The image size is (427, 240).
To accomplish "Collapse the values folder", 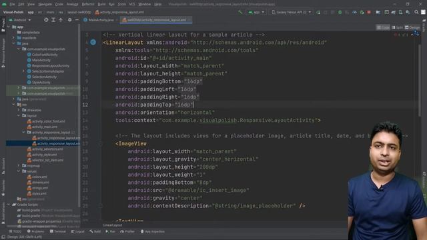I will 19,171.
